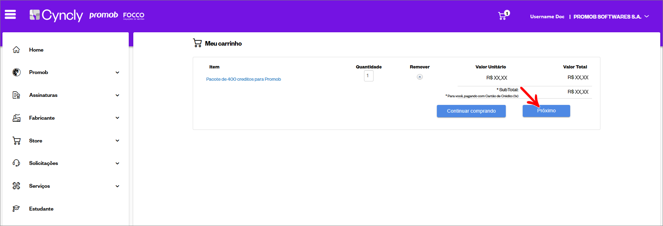
Task: Click the Quantidade input field
Action: 369,76
